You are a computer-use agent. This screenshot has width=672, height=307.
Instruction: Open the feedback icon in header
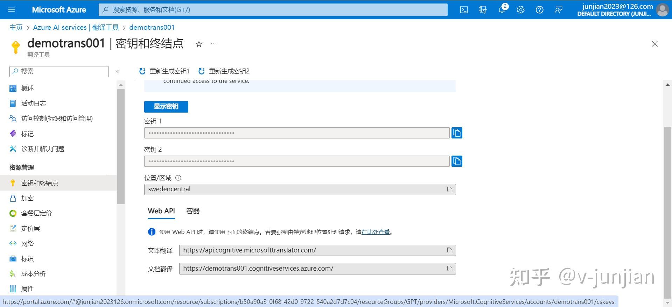[559, 10]
